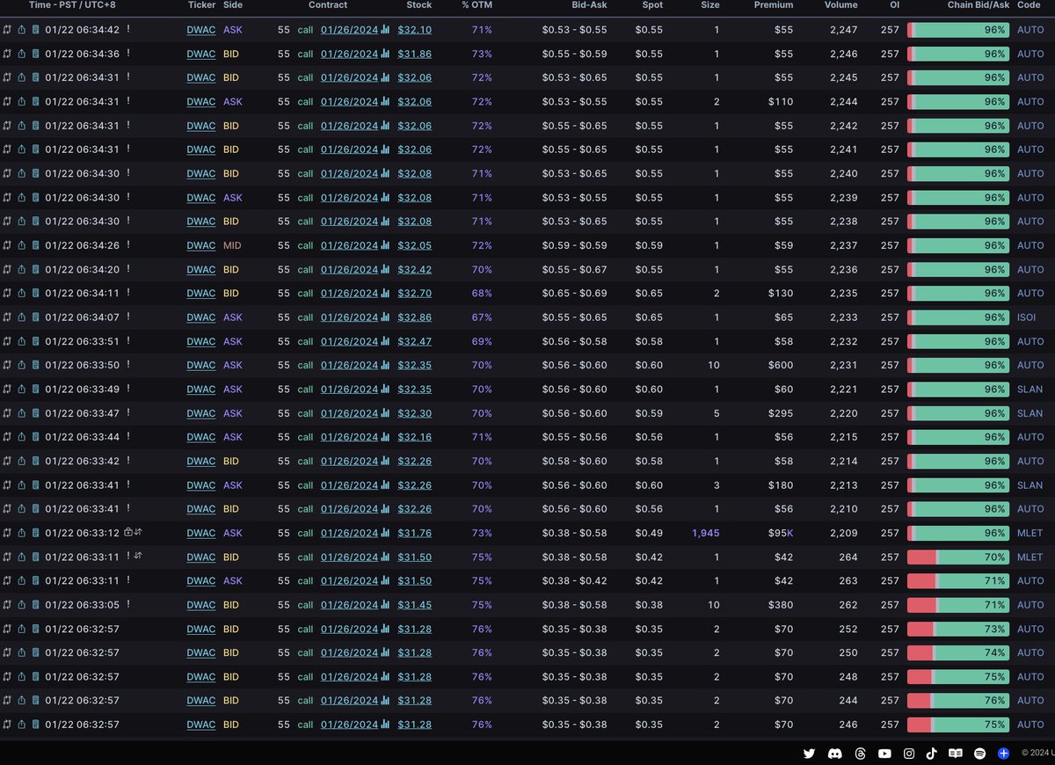Click the share icon on 06:33:47 row
This screenshot has height=765, width=1055.
(x=22, y=413)
